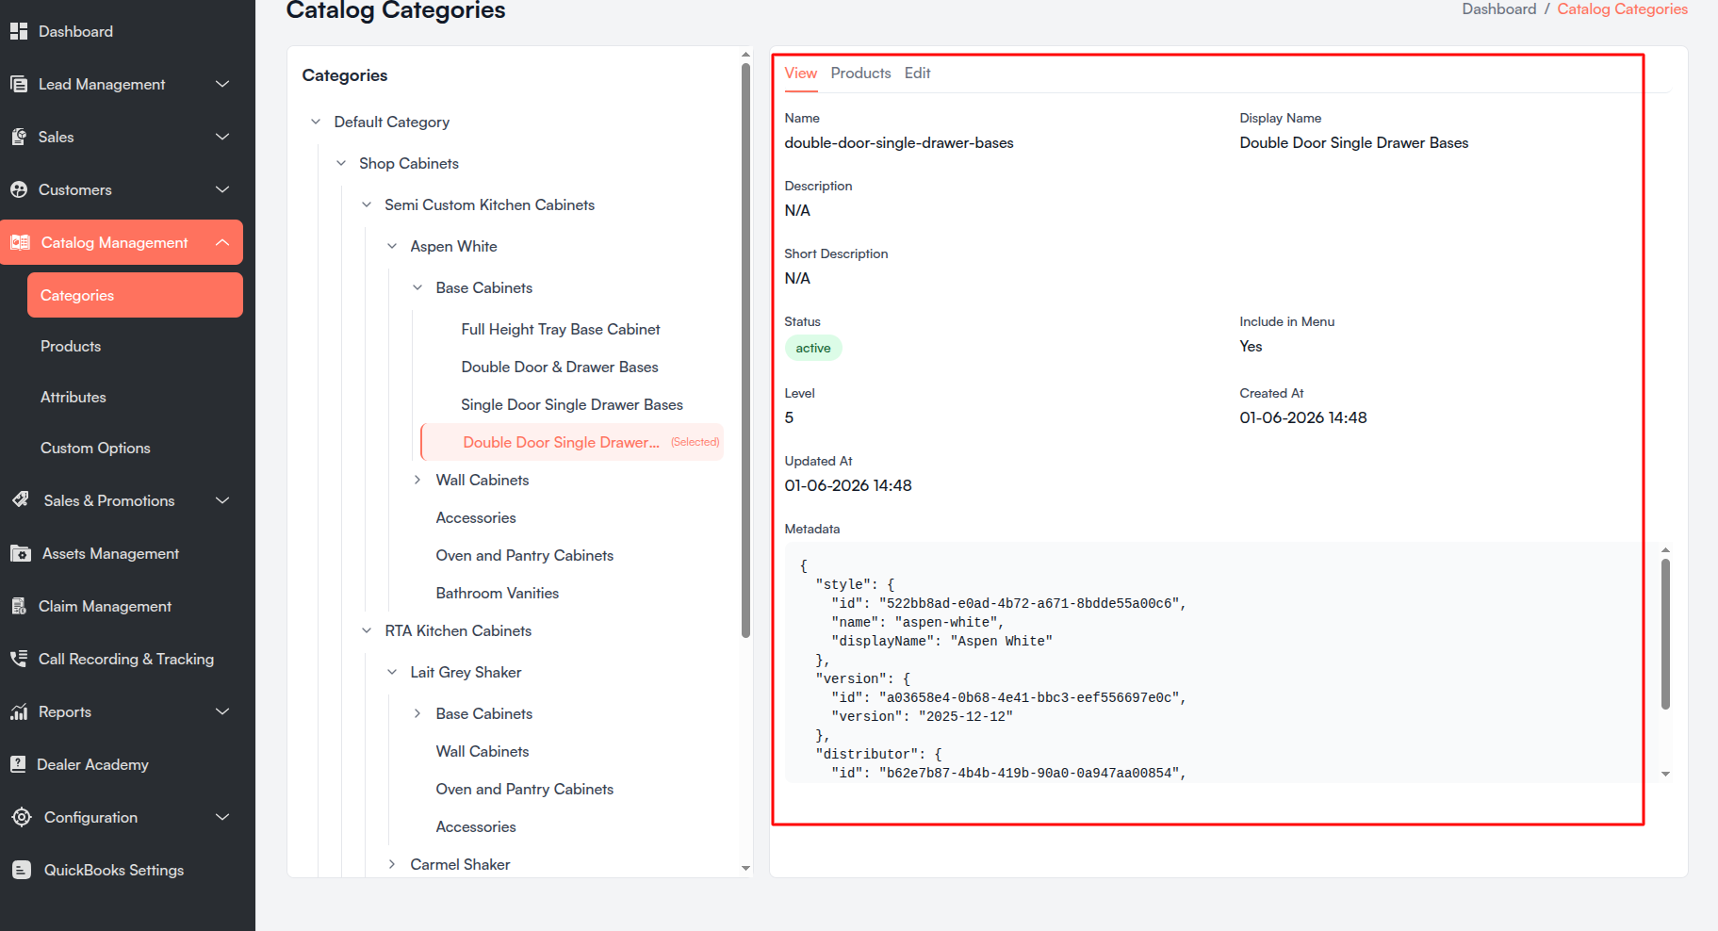Expand the Customers menu chevron
1718x931 pixels.
222,189
